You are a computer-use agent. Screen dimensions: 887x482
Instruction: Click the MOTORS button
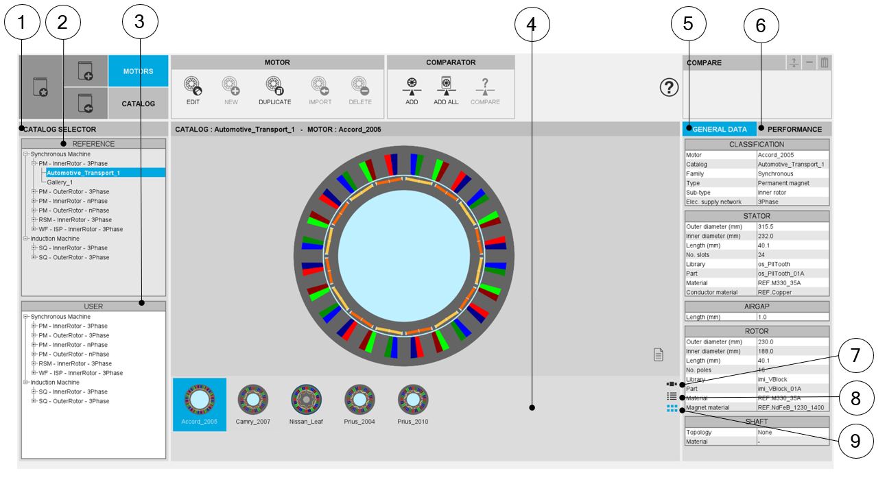point(138,71)
